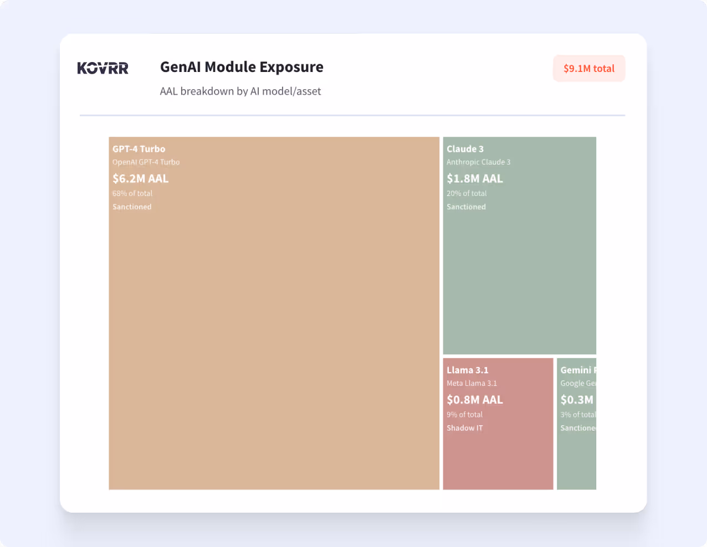Open the AAL breakdown subtitle link
Screen dimensions: 707x547
point(240,91)
